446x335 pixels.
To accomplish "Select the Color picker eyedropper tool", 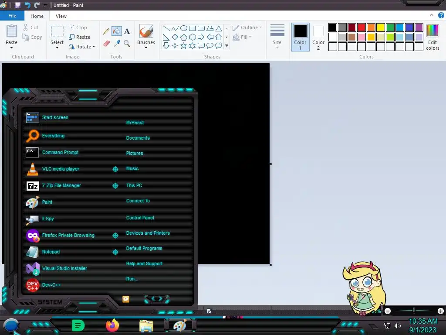I will (117, 44).
